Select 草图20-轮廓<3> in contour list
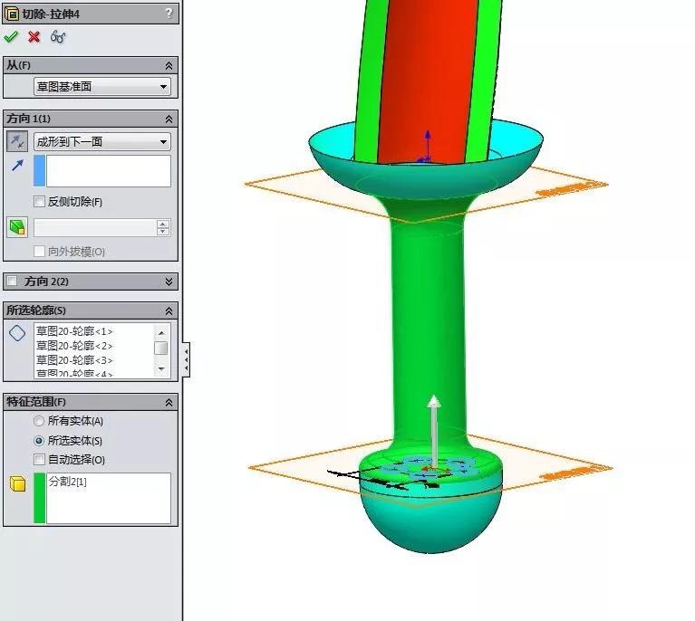695x621 pixels. pos(74,360)
